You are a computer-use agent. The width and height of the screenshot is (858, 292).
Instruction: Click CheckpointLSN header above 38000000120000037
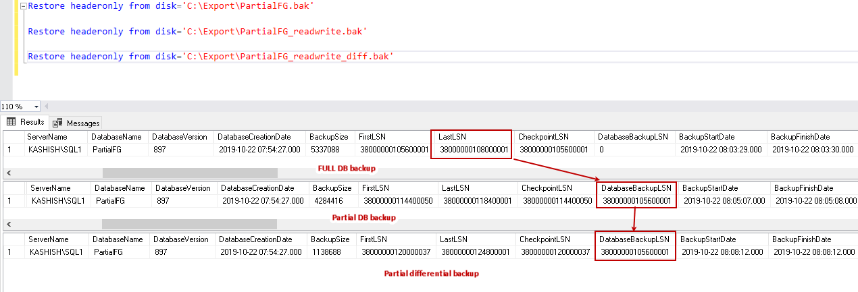point(556,239)
